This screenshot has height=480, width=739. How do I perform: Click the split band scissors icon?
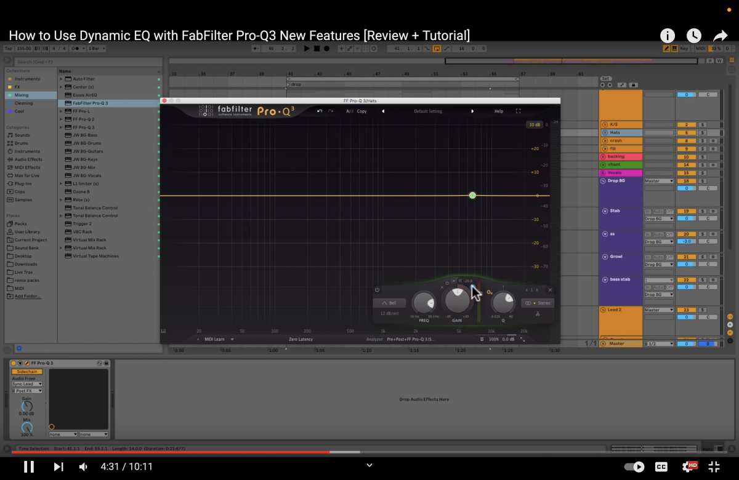pyautogui.click(x=538, y=314)
